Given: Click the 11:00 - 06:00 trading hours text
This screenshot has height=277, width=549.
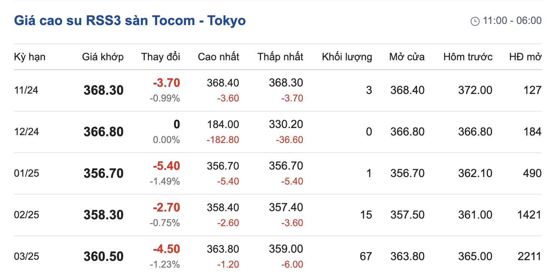Looking at the screenshot, I should (x=512, y=21).
